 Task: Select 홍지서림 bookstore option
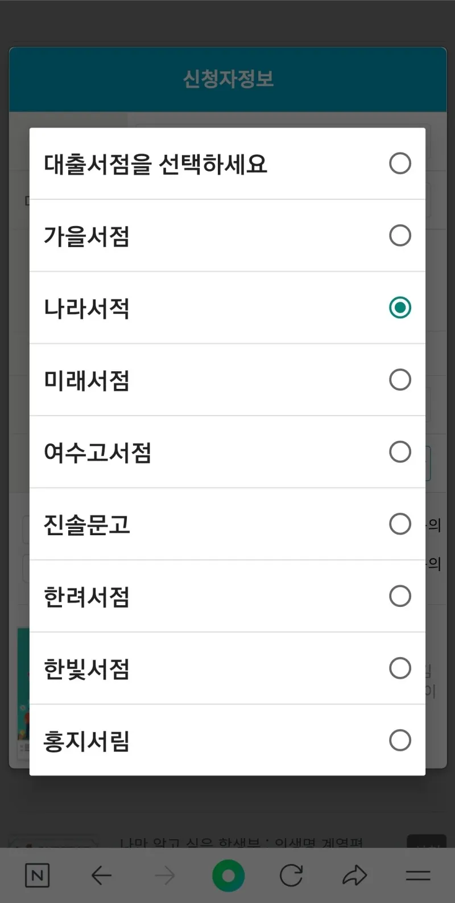[x=87, y=741]
